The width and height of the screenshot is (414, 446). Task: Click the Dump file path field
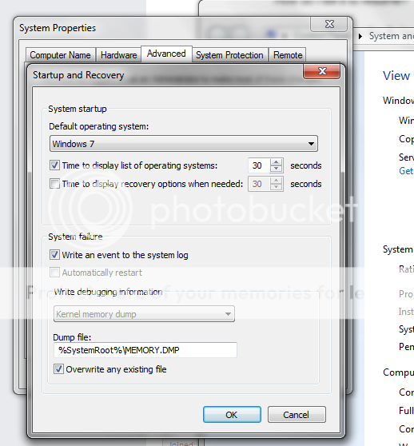(145, 350)
